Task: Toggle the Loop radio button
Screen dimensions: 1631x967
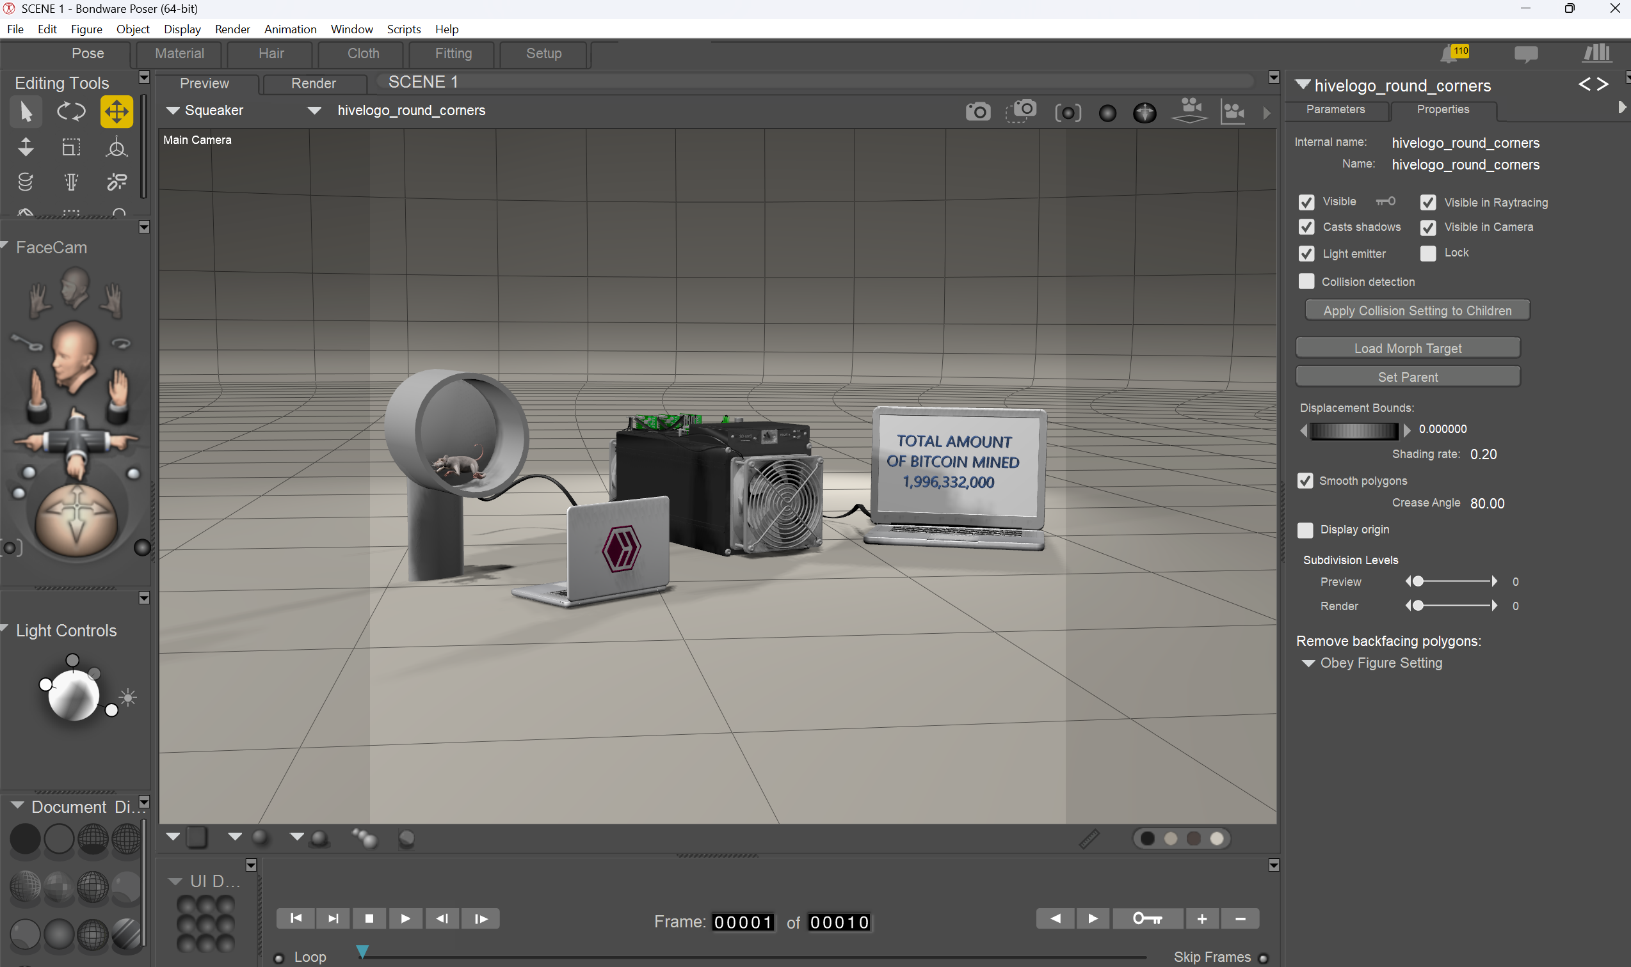Action: 279,958
